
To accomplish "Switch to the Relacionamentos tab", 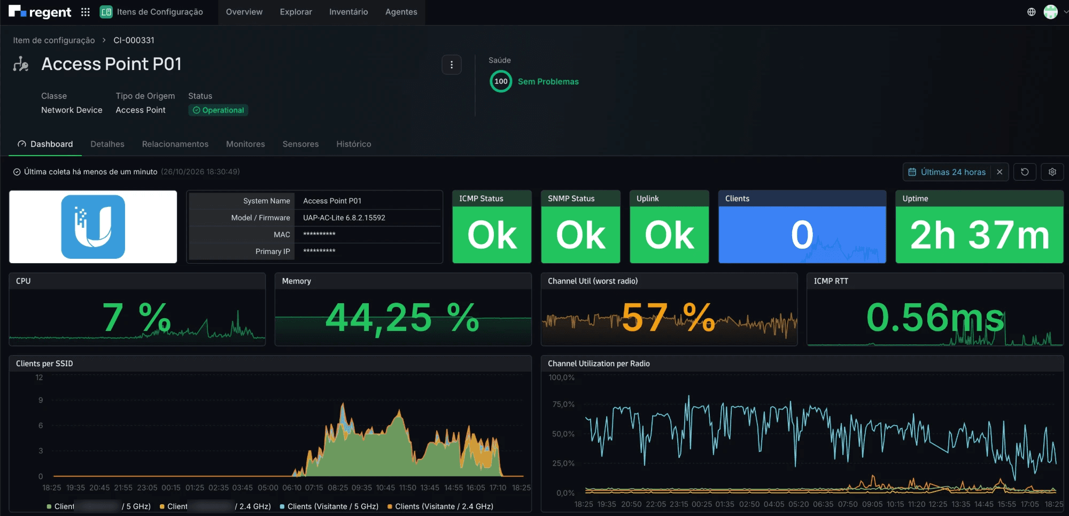I will (175, 144).
